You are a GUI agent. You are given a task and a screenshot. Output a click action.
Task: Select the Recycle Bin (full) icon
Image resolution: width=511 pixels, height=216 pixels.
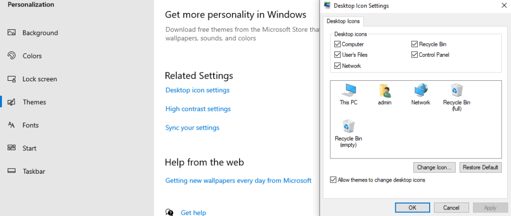coord(457,90)
